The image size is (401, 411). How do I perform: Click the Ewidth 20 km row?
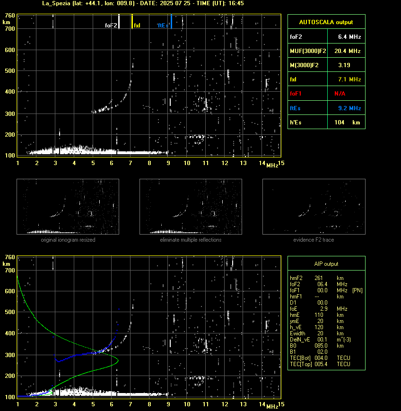[x=317, y=333]
